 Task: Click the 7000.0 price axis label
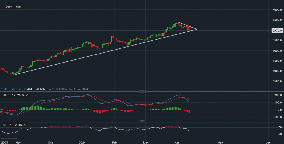(276, 10)
